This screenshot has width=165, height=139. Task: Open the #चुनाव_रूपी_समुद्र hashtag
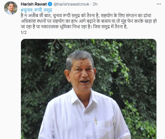coord(36,10)
